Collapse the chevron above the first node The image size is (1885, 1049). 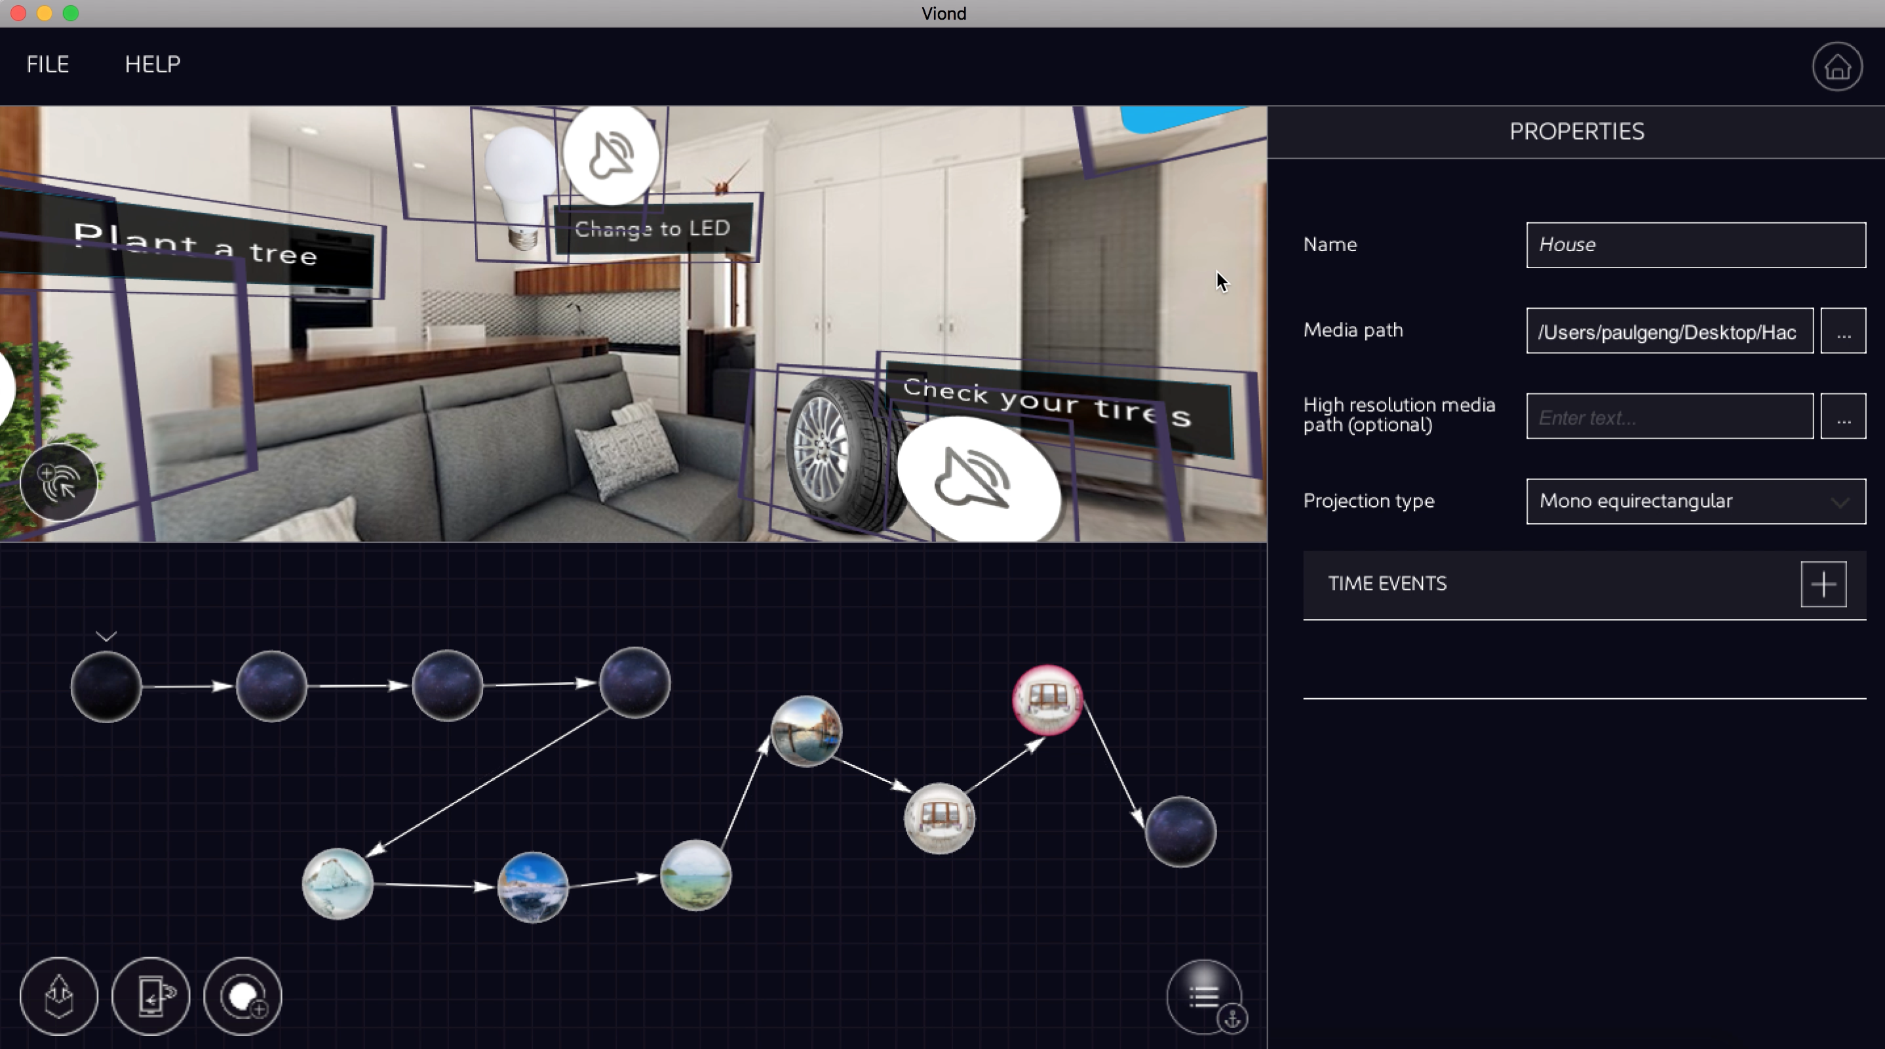pyautogui.click(x=106, y=636)
